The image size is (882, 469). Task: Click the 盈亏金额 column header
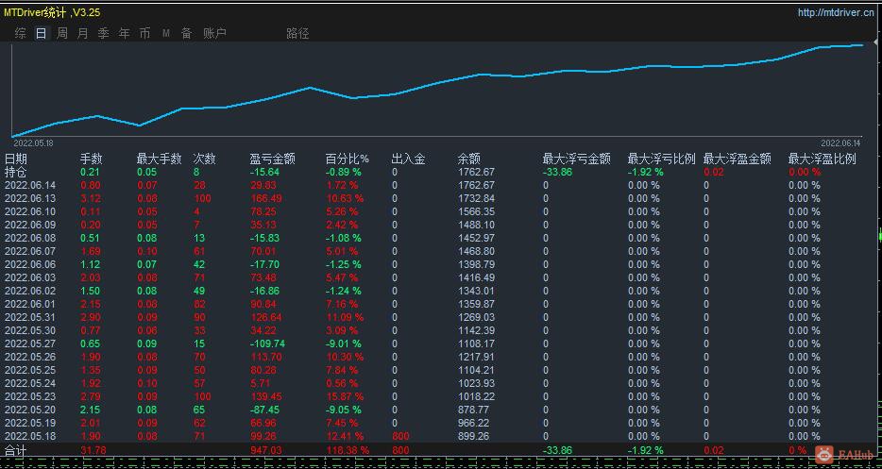point(273,159)
